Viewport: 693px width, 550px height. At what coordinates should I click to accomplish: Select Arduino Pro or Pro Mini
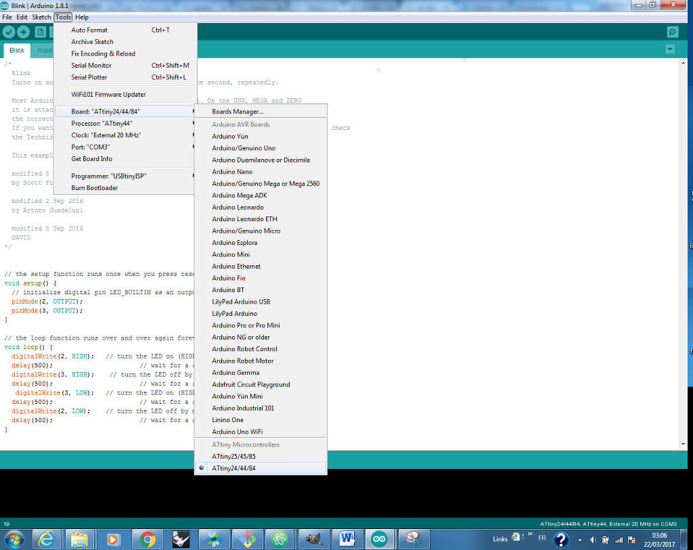[261, 325]
